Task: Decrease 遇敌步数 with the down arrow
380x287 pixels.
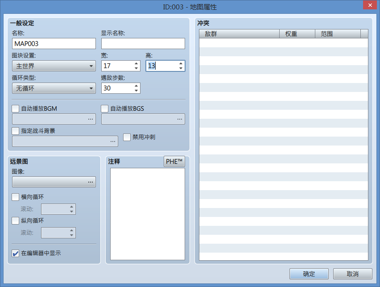Action: (x=136, y=91)
